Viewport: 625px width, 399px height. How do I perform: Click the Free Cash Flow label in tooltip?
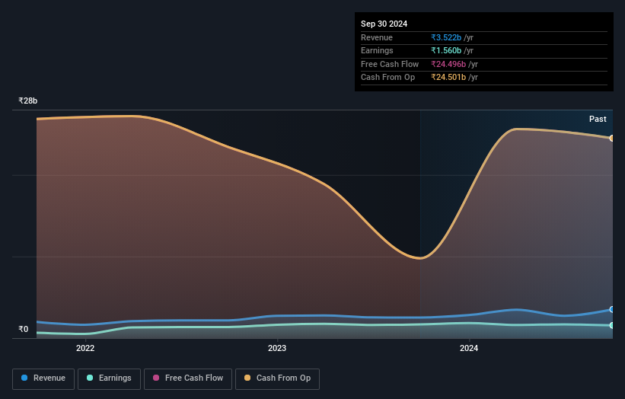click(x=390, y=64)
